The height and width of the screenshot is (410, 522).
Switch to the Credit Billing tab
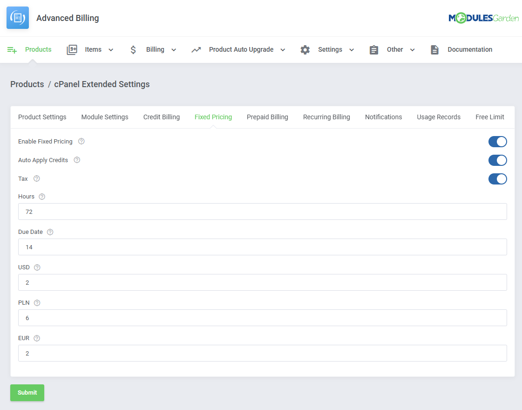162,117
